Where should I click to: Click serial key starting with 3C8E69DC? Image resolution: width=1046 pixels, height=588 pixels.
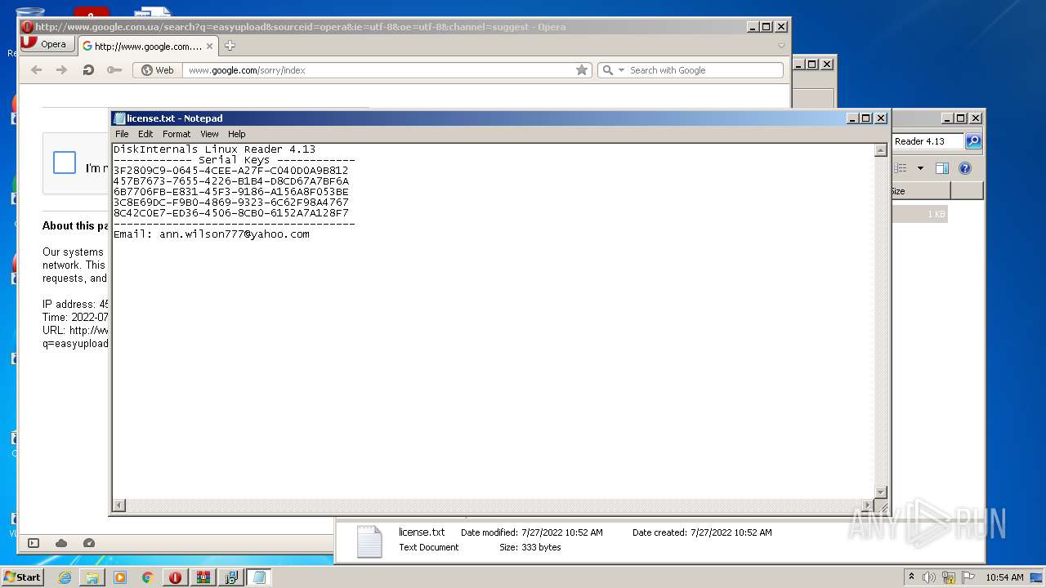point(231,203)
